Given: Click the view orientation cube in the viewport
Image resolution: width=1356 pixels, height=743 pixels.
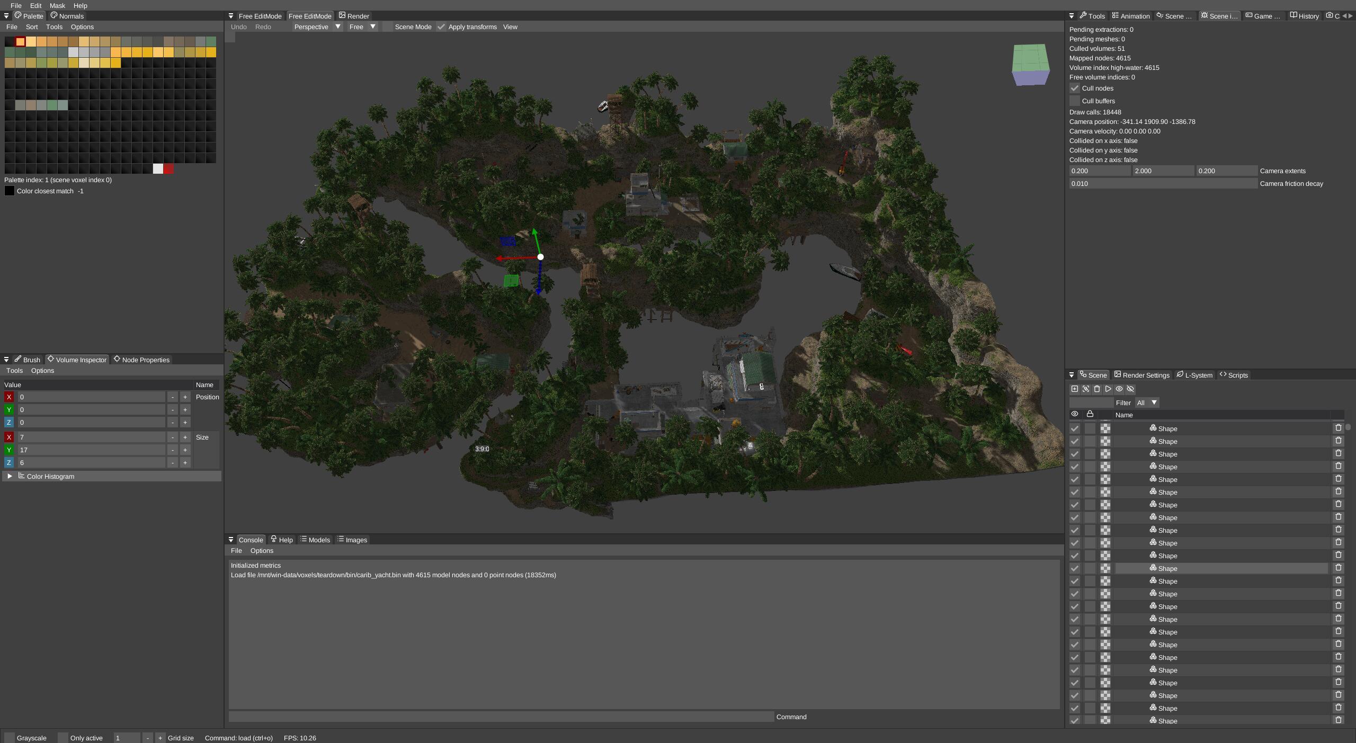Looking at the screenshot, I should (x=1031, y=65).
